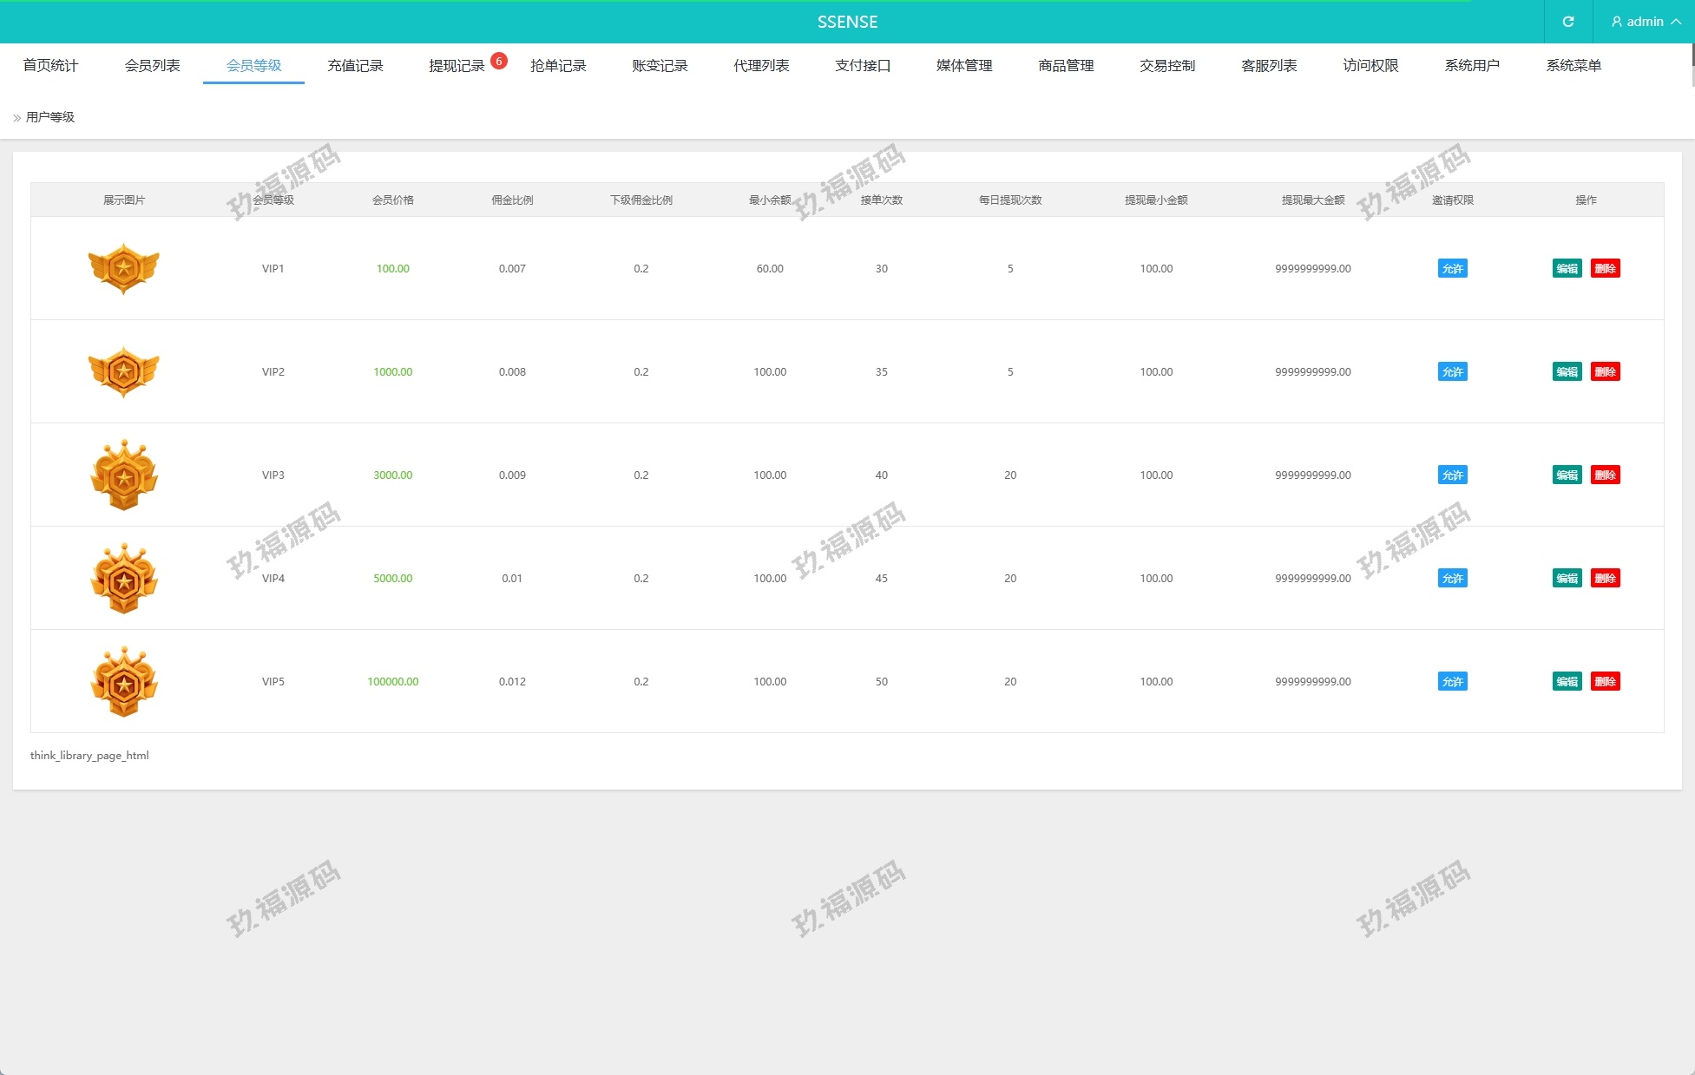Edit the VIP1 level row
The width and height of the screenshot is (1695, 1075).
(x=1567, y=268)
